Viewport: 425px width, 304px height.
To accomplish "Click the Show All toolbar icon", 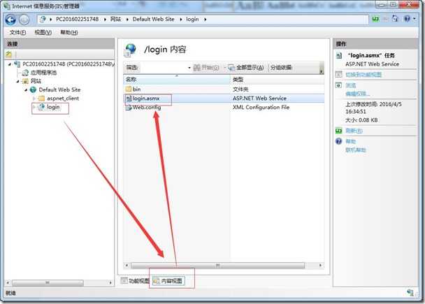I will 231,68.
